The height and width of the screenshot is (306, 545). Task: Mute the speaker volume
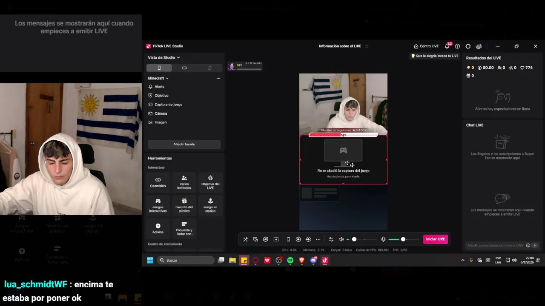tap(341, 239)
